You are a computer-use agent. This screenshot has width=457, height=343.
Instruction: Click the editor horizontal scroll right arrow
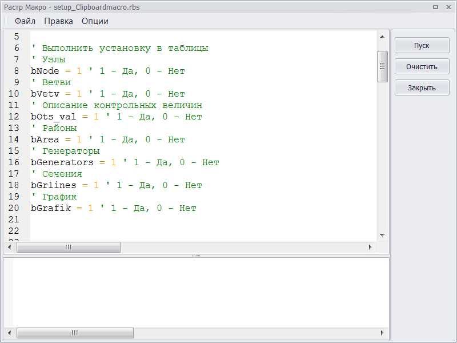370,247
